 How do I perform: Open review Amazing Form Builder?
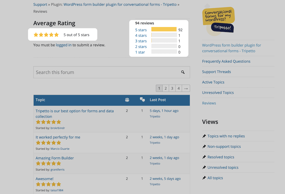pos(55,158)
